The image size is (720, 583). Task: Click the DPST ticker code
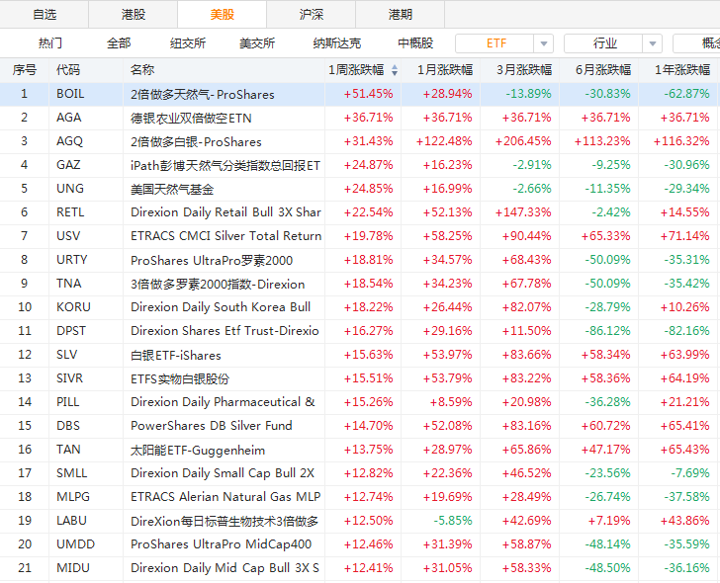point(71,331)
